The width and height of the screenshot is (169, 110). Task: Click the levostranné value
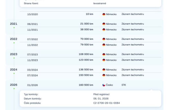100,3
